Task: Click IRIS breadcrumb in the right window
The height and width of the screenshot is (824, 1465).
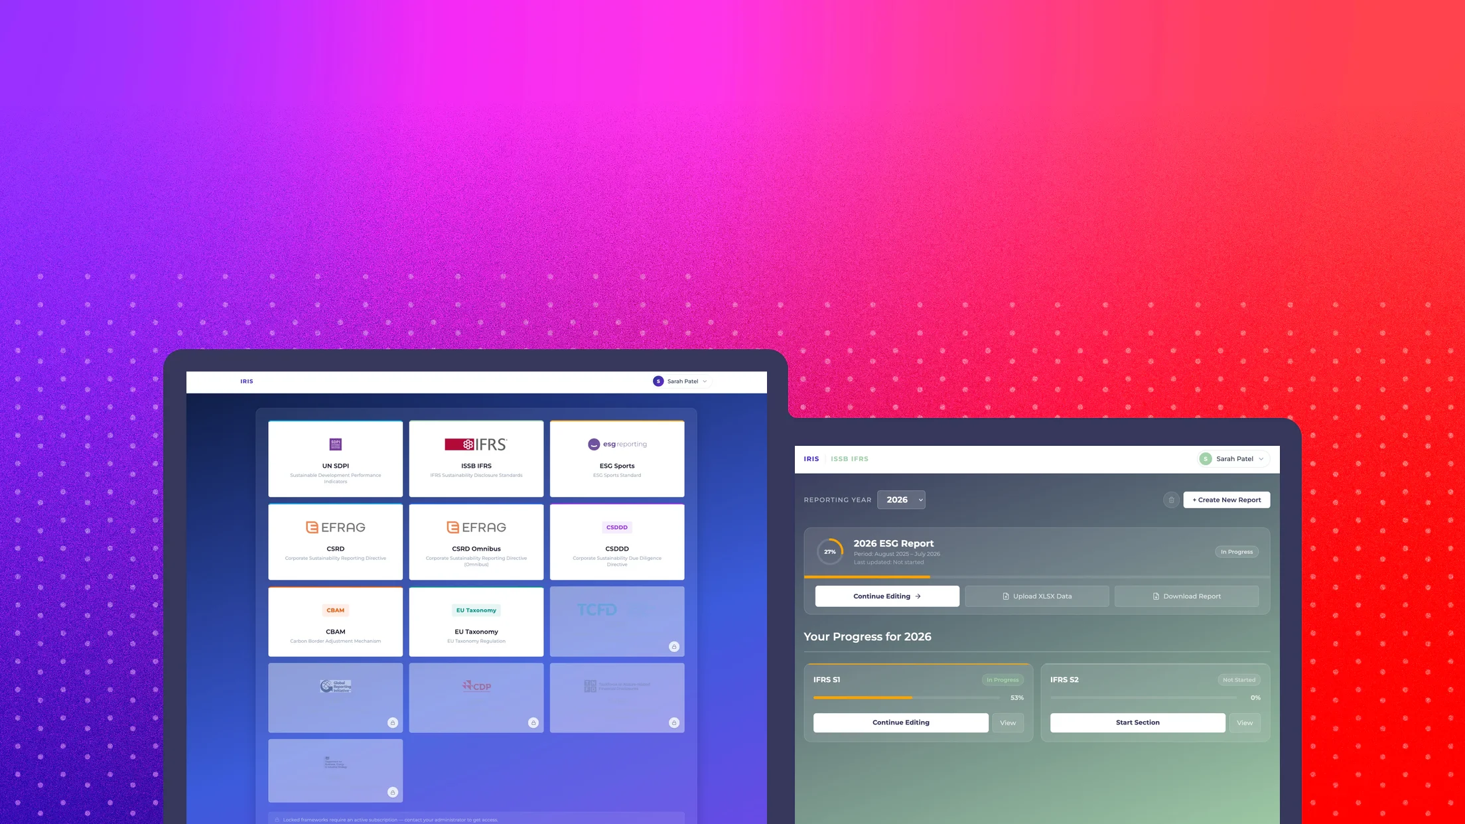Action: pos(811,459)
